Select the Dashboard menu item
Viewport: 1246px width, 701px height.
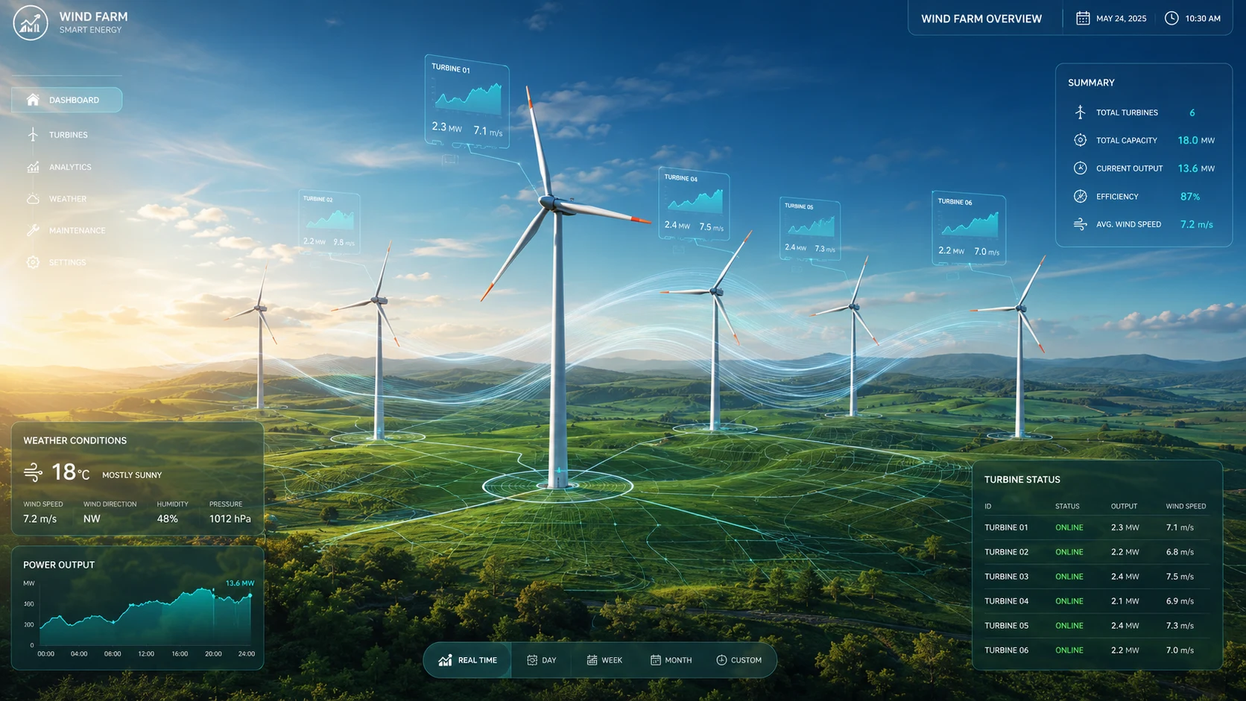[67, 100]
